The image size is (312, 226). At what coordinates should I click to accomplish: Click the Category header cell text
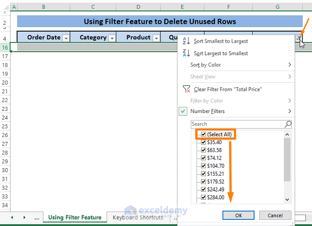pyautogui.click(x=93, y=37)
